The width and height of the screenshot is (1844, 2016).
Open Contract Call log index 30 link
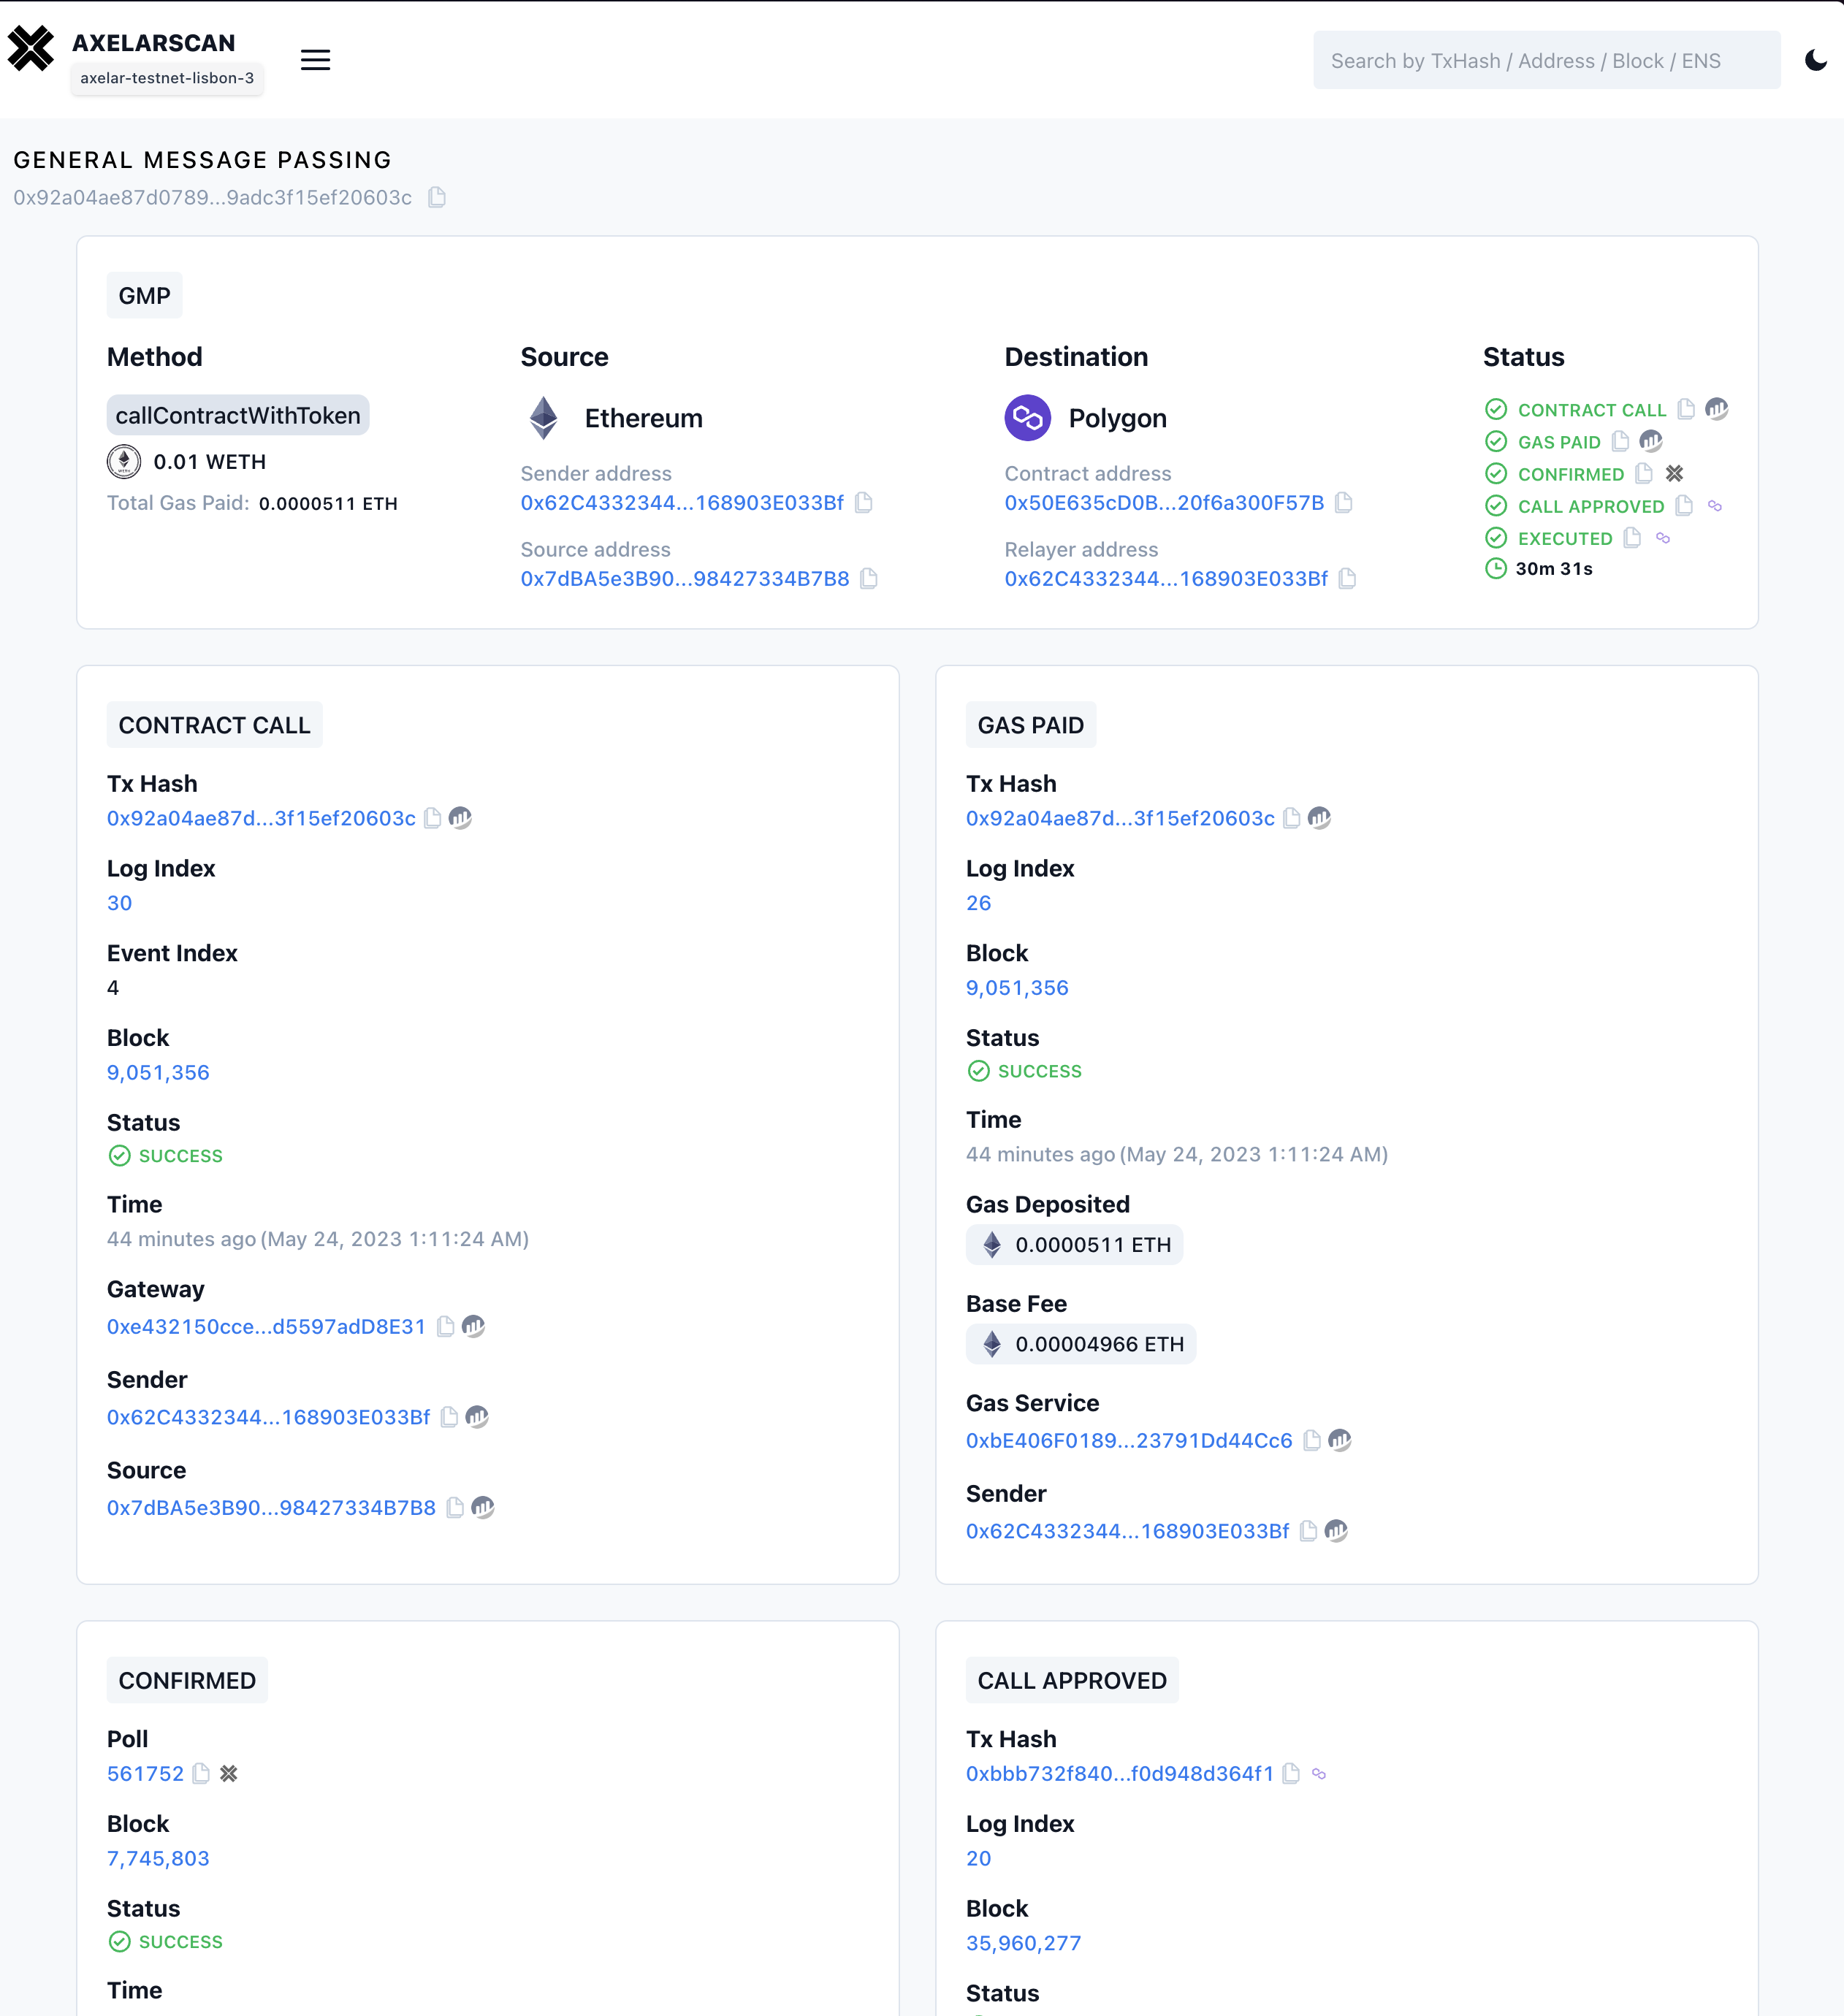119,903
